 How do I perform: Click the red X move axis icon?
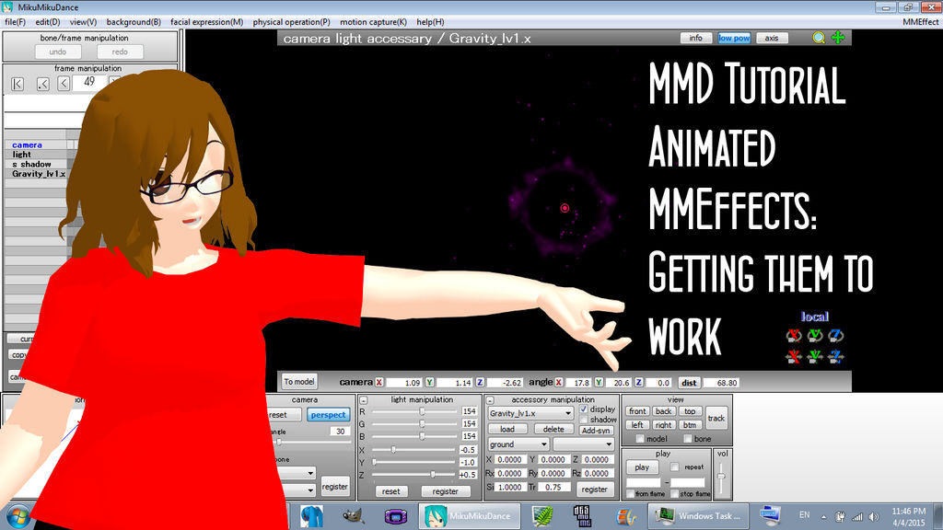794,356
